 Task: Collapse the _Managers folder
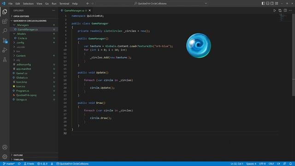[x=34, y=25]
